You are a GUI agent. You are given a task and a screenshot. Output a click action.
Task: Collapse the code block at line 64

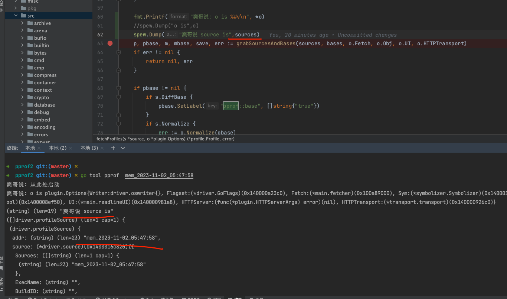click(x=118, y=53)
